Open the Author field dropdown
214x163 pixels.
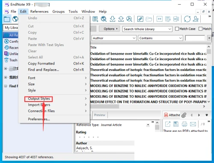[113, 38]
